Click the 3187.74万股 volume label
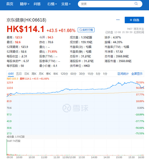The height and width of the screenshot is (162, 149). [x=13, y=141]
